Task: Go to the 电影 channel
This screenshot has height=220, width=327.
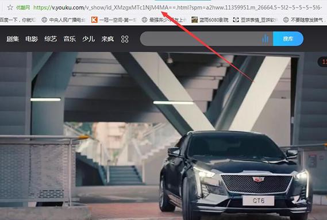Action: coord(32,39)
